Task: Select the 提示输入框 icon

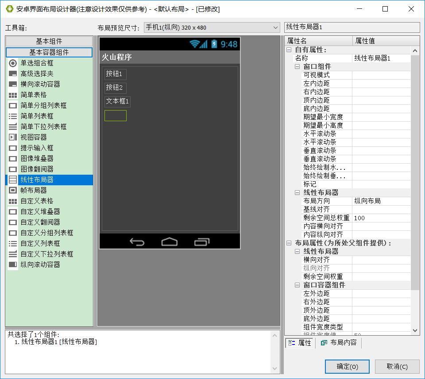Action: tap(13, 148)
